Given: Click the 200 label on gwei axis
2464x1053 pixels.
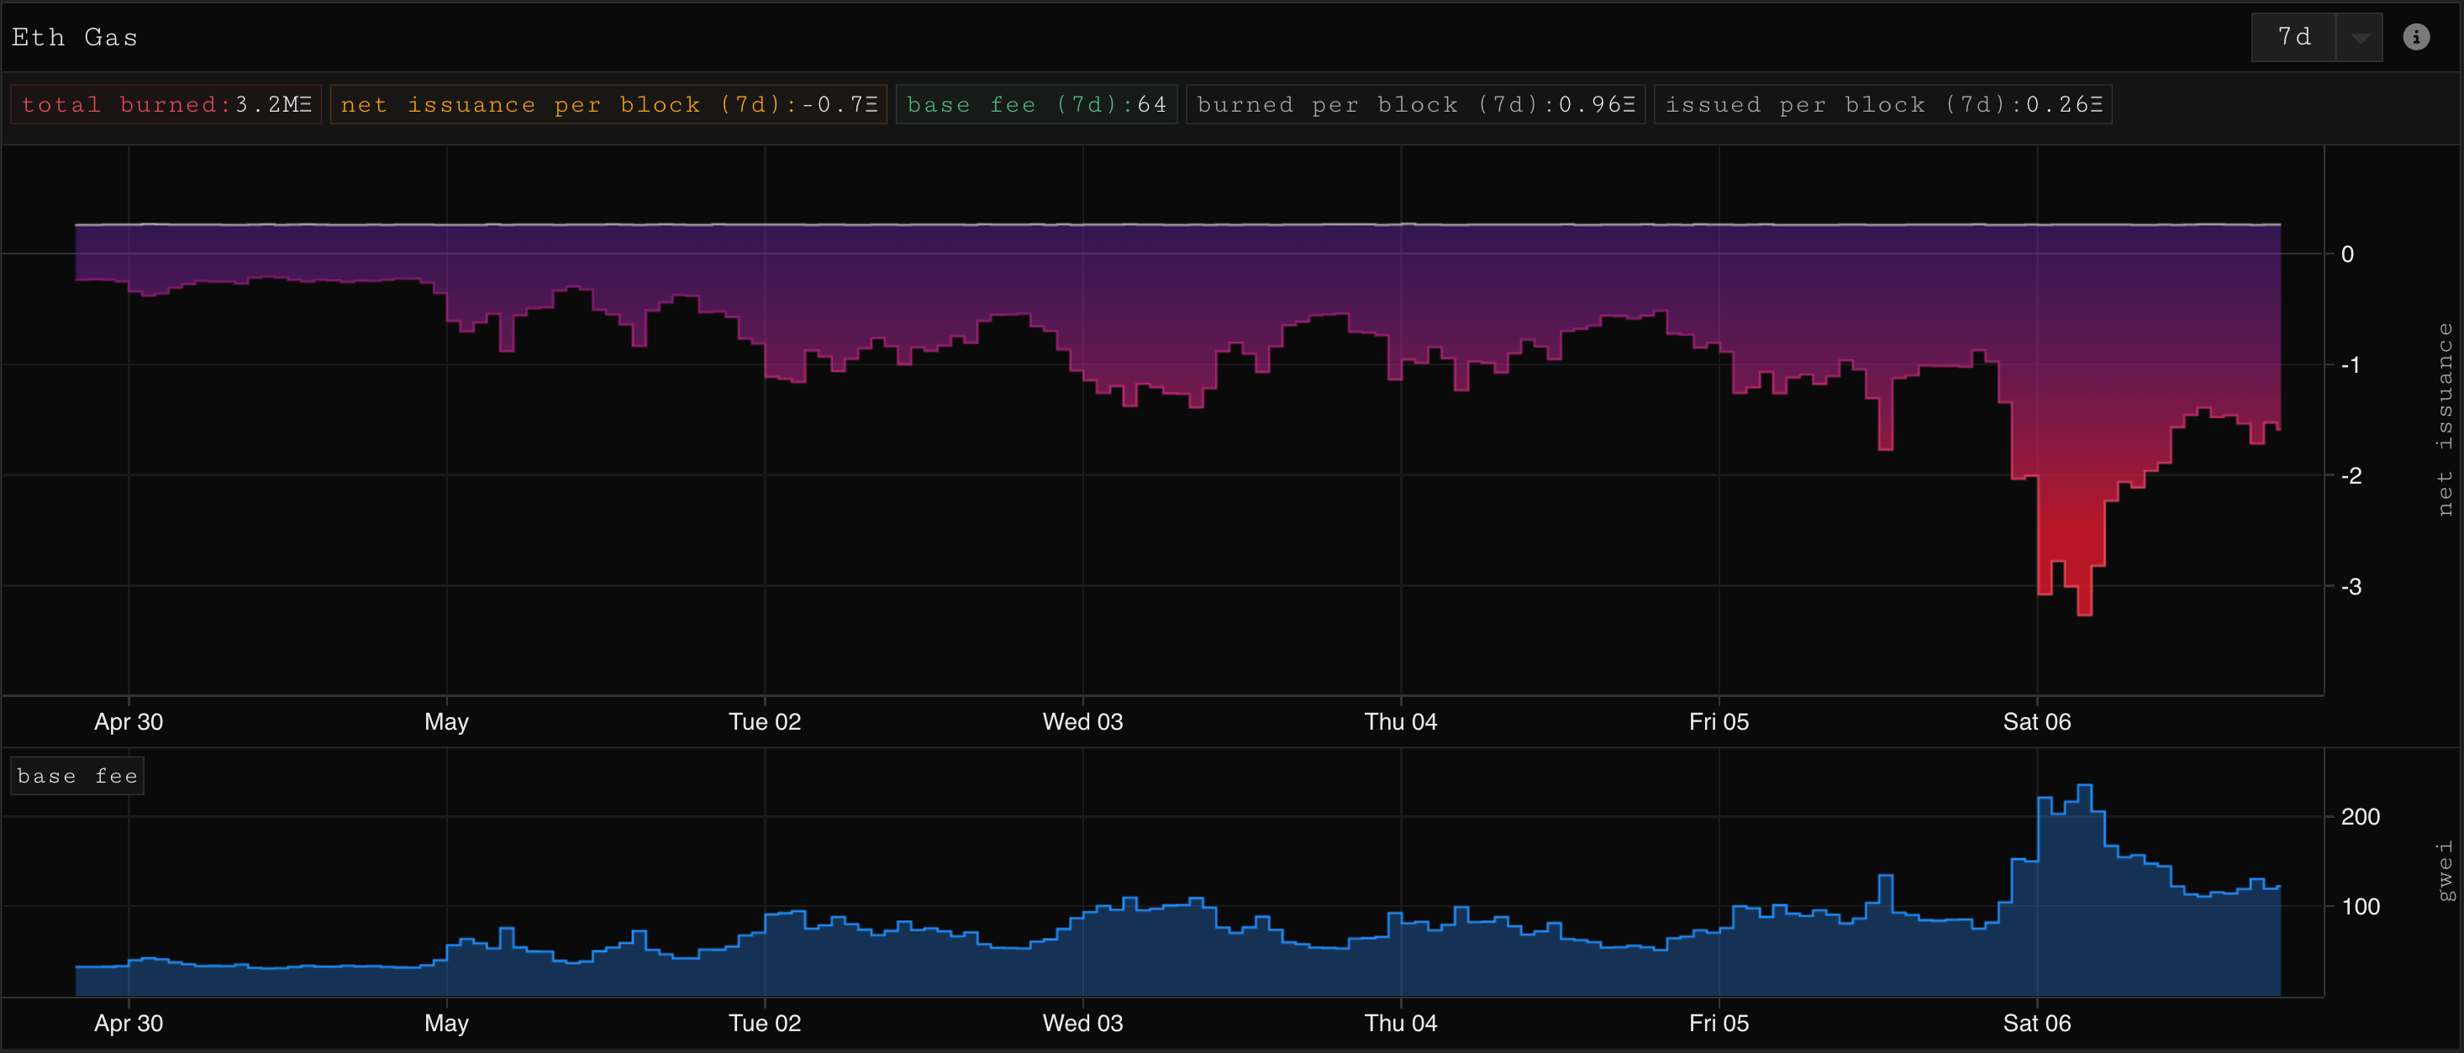Looking at the screenshot, I should [x=2360, y=817].
